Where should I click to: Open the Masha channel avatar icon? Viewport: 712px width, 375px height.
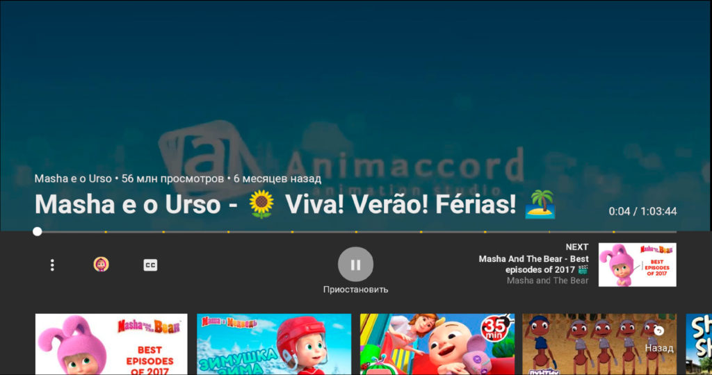point(101,264)
